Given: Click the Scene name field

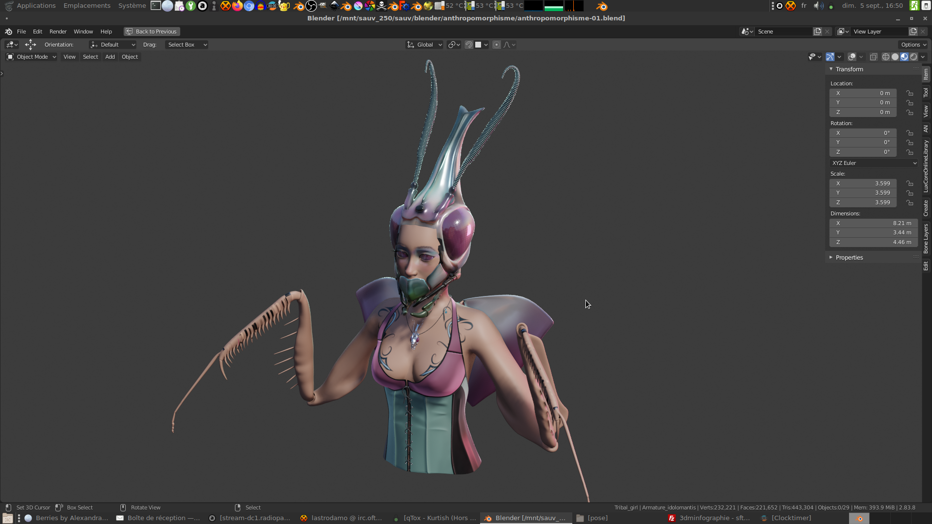Looking at the screenshot, I should [x=784, y=32].
